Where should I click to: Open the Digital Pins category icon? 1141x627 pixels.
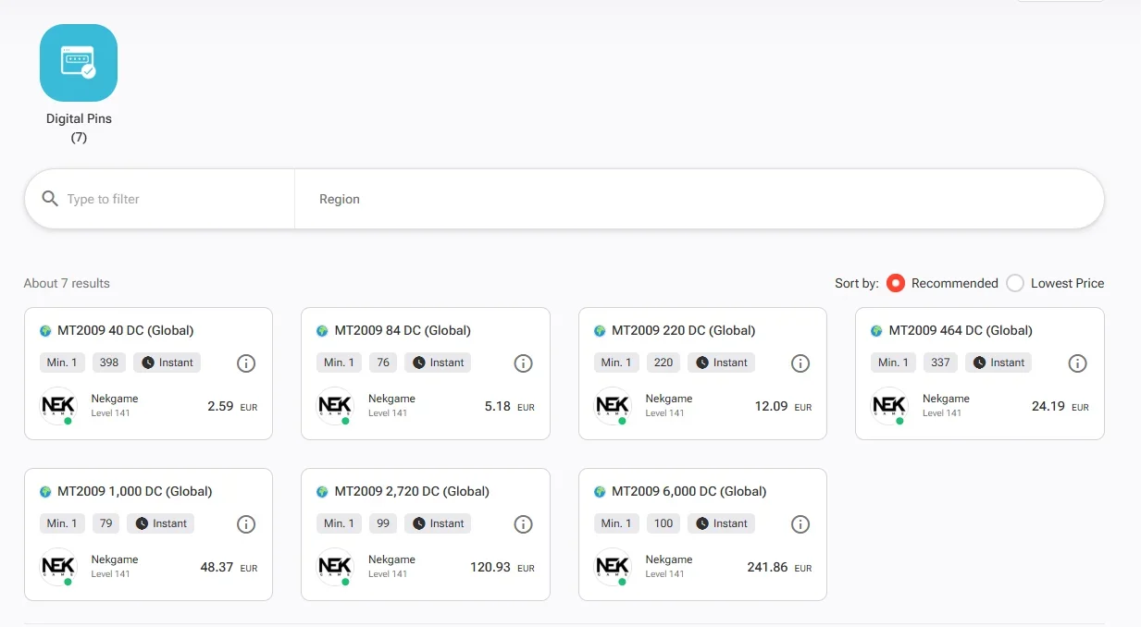pos(79,63)
